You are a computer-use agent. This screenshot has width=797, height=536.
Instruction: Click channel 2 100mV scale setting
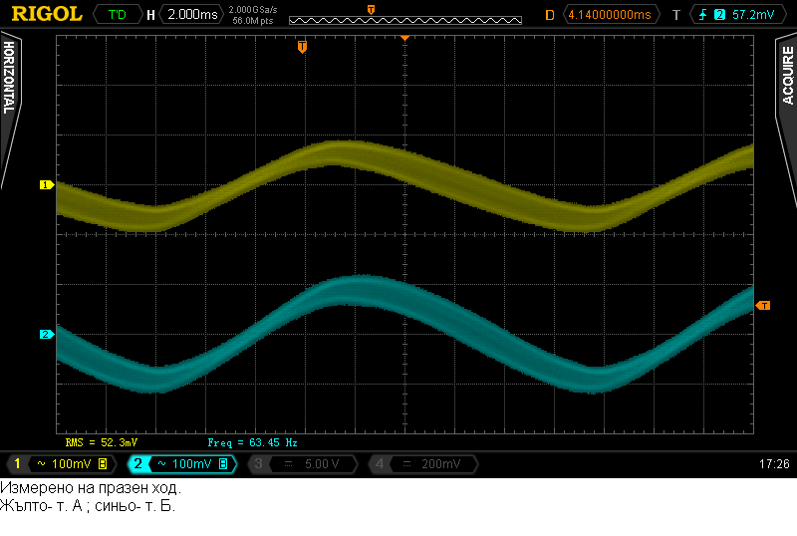click(191, 464)
